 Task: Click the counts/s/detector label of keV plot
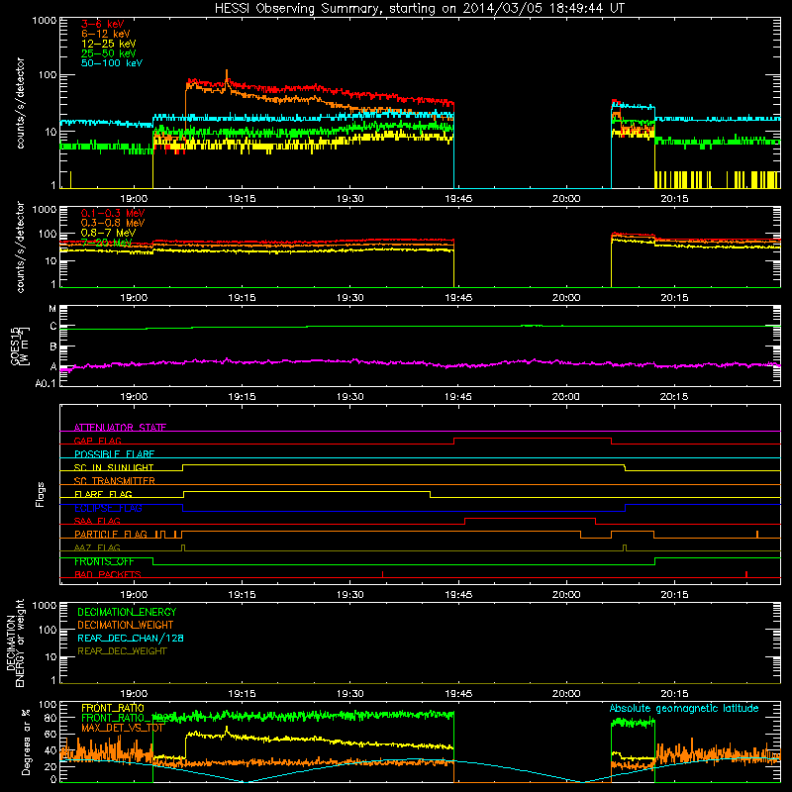click(20, 103)
